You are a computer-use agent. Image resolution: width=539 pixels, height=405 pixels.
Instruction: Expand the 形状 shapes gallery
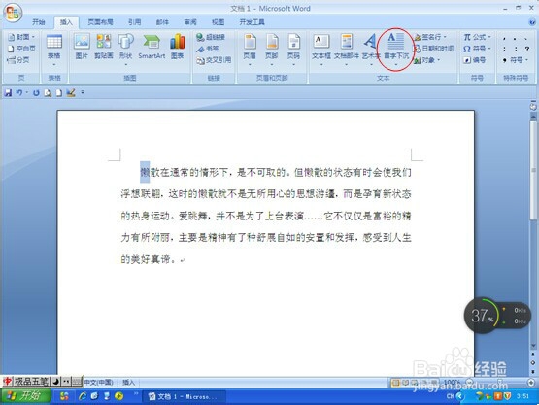point(126,50)
